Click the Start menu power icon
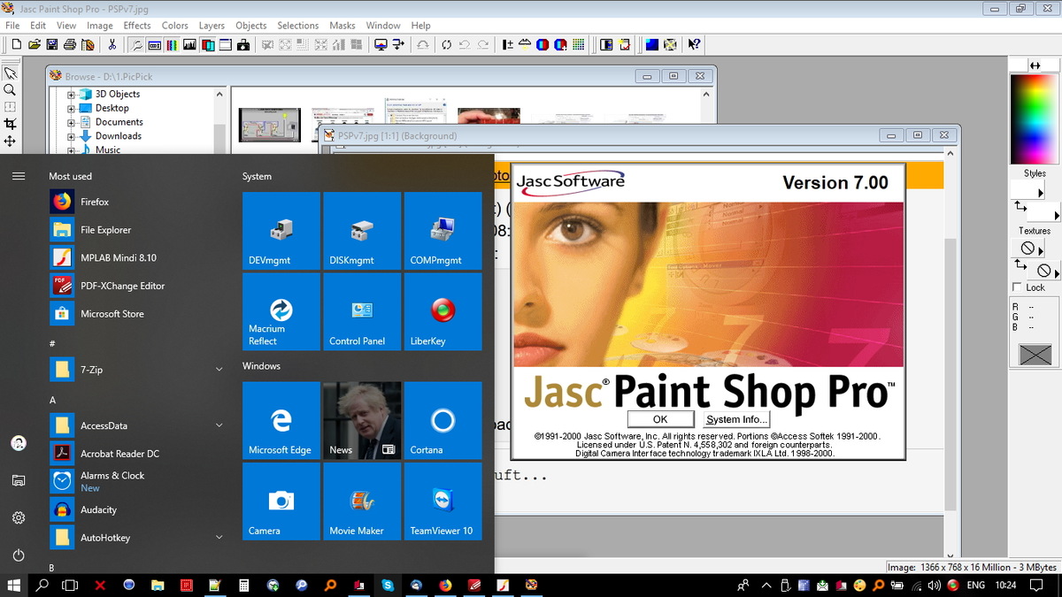1062x597 pixels. pos(19,555)
